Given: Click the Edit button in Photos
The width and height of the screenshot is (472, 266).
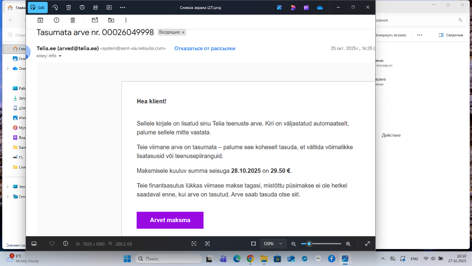Looking at the screenshot, I should click(38, 8).
